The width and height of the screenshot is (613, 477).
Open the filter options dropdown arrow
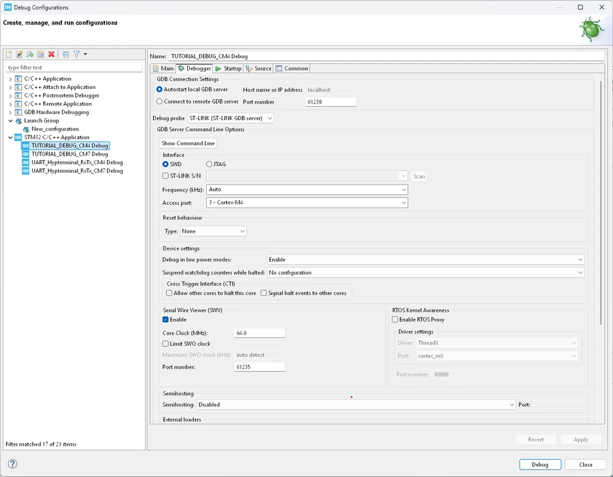point(85,55)
